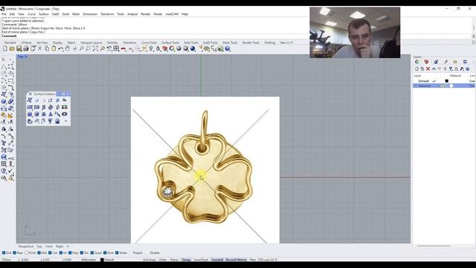This screenshot has width=476, height=268.
Task: Close the Surface Creation floating palette
Action: [x=68, y=94]
